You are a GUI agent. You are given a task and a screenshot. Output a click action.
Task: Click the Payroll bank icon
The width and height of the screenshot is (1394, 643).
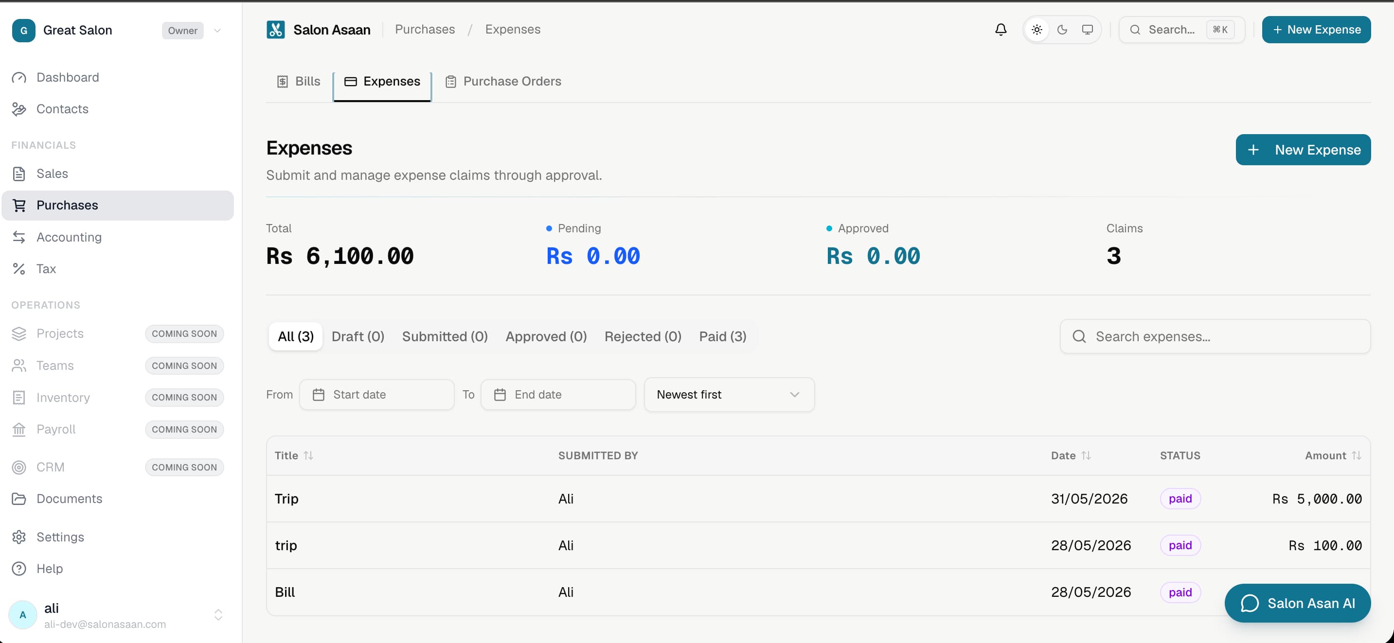[x=19, y=429]
